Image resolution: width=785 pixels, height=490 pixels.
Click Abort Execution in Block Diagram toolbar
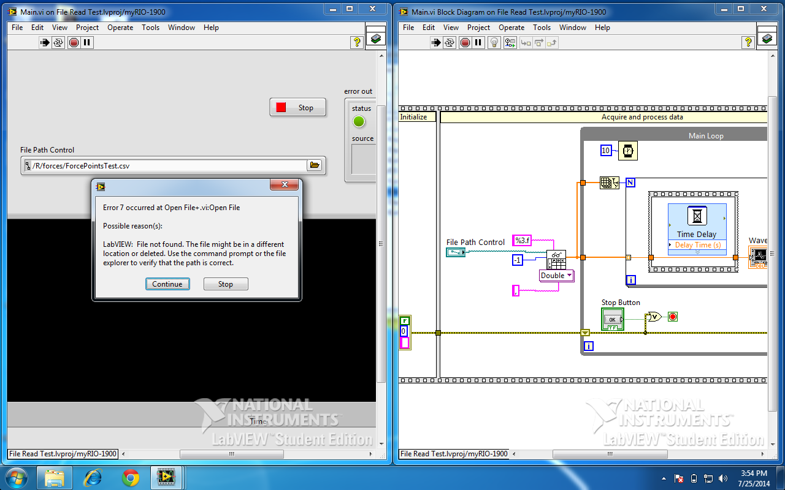465,42
